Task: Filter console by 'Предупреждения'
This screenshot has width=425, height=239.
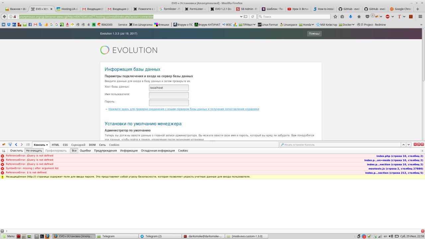Action: 105,151
